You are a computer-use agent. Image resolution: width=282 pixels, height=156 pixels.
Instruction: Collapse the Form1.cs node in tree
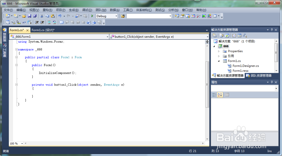(219, 61)
